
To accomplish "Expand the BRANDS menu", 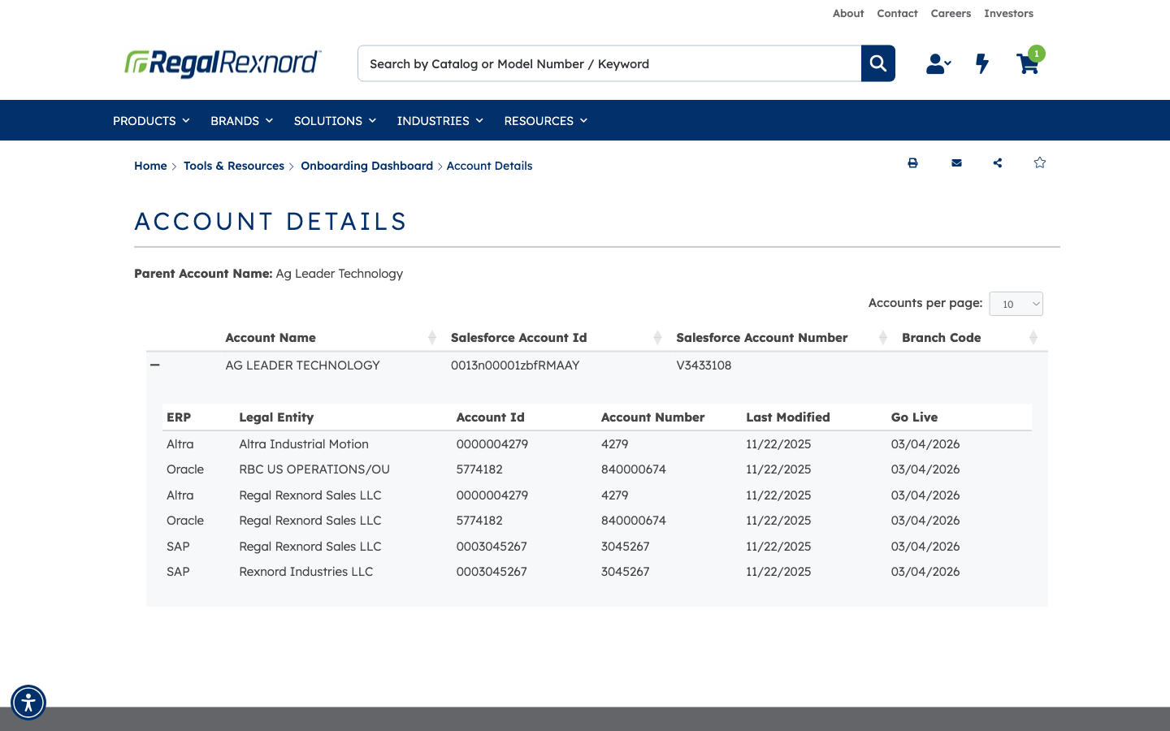I will tap(241, 120).
